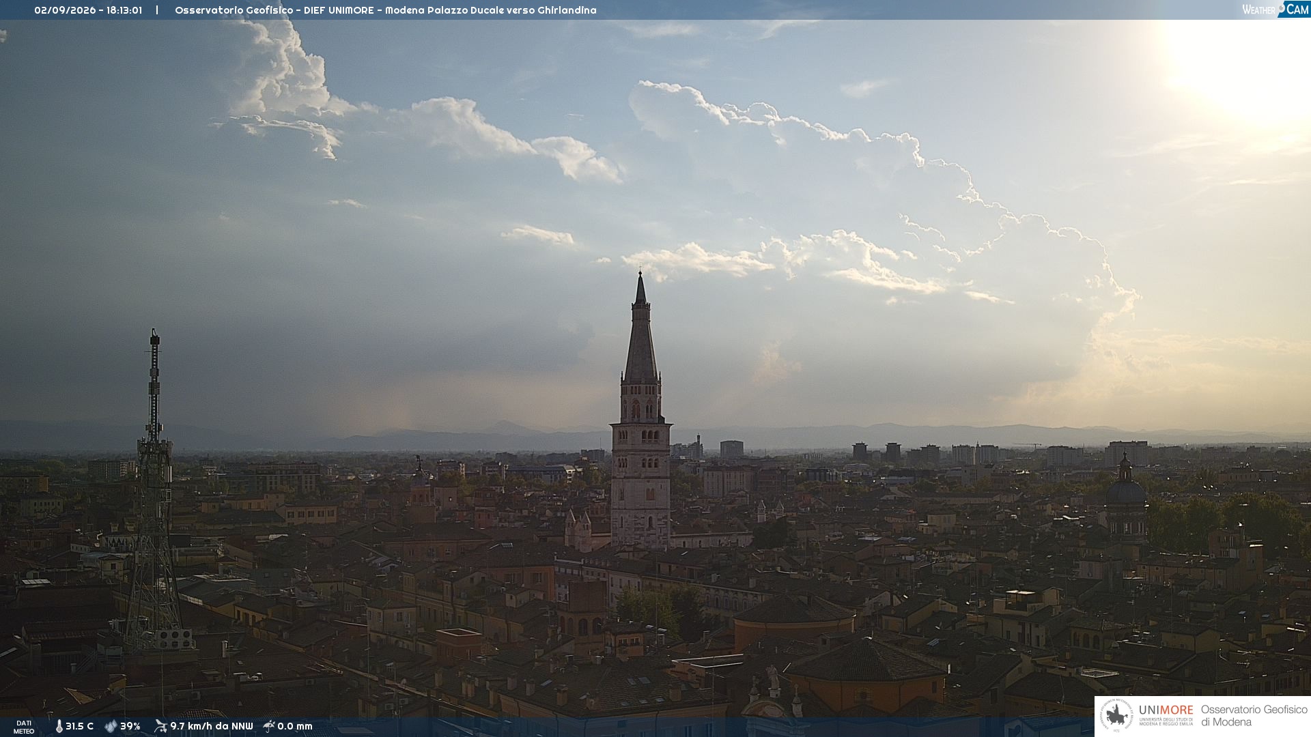Click the Osservatorio Geofisico di Modena logo text

coord(1254,716)
